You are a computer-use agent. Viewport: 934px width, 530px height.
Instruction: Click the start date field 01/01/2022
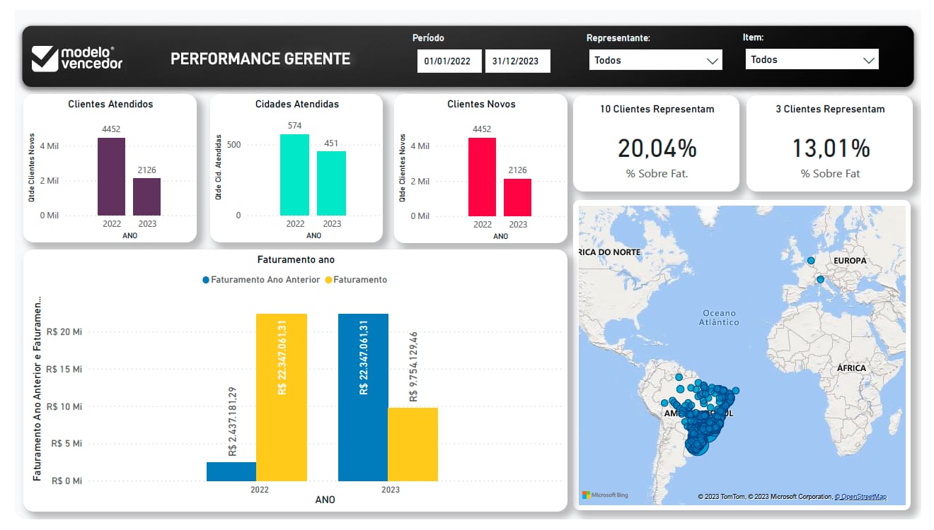(449, 61)
